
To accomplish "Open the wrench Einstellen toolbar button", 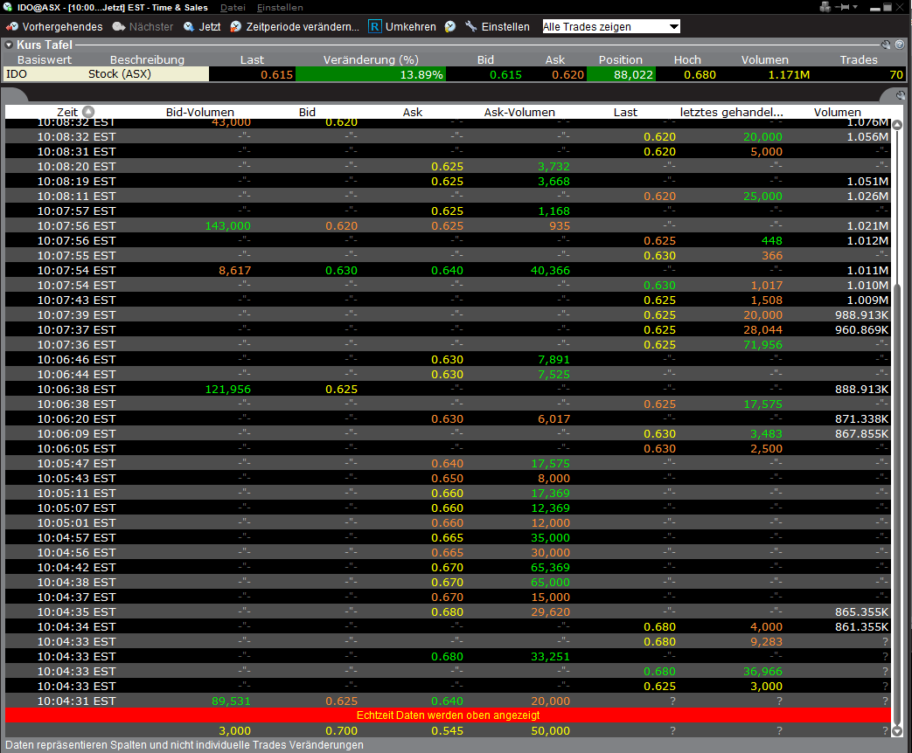I will pos(498,27).
